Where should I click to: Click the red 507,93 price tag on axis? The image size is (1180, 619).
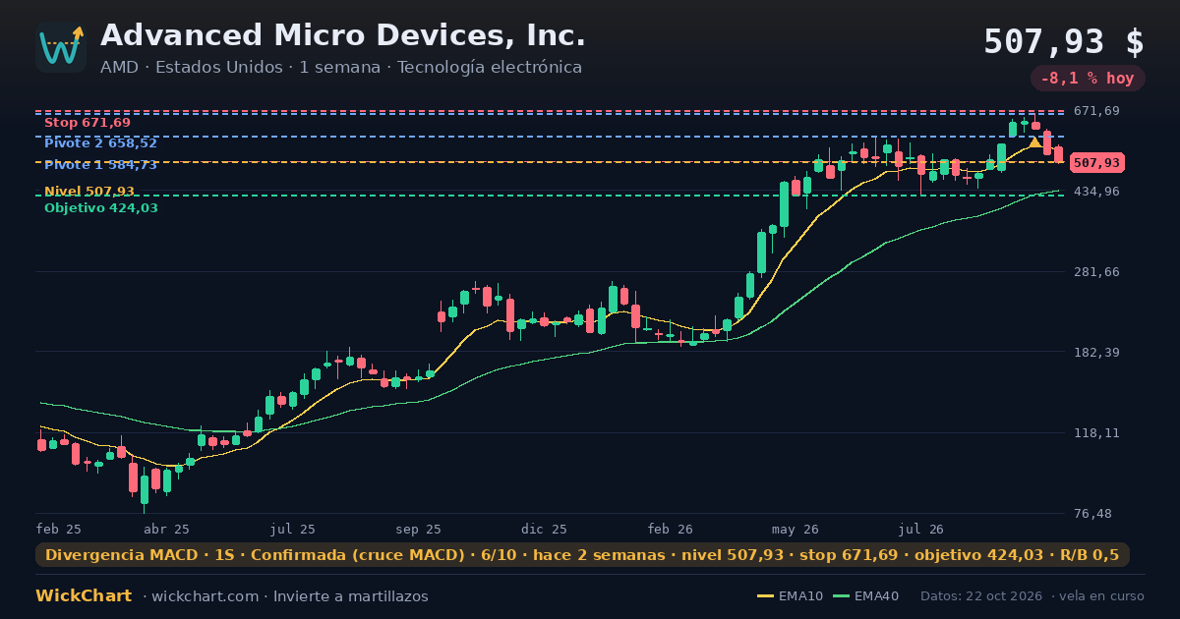[1096, 162]
